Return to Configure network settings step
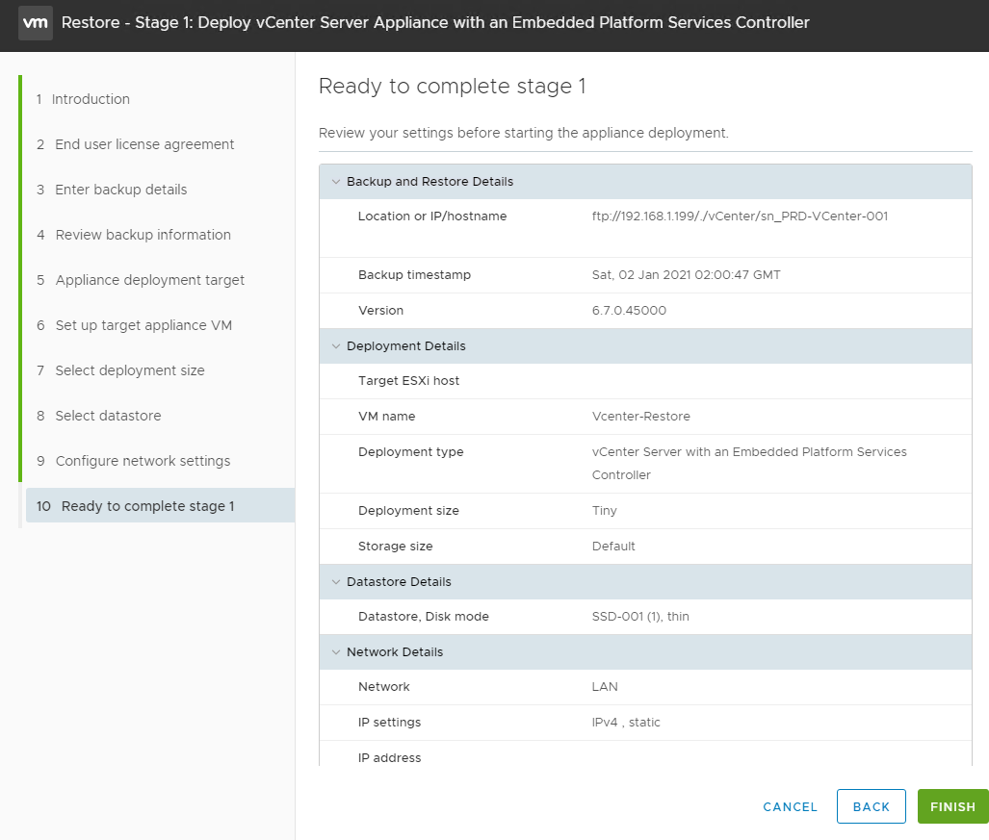 coord(143,461)
